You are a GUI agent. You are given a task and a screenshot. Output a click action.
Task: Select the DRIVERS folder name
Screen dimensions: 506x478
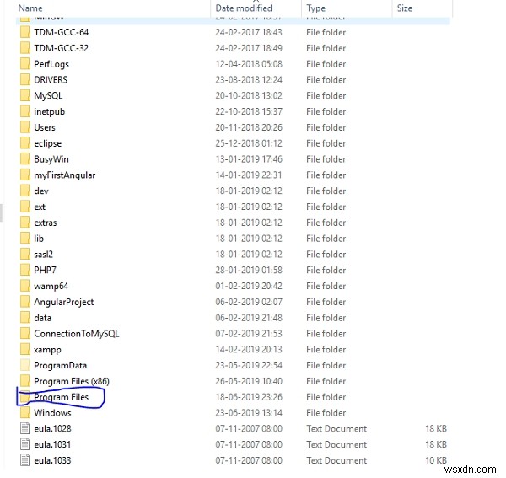[x=51, y=79]
